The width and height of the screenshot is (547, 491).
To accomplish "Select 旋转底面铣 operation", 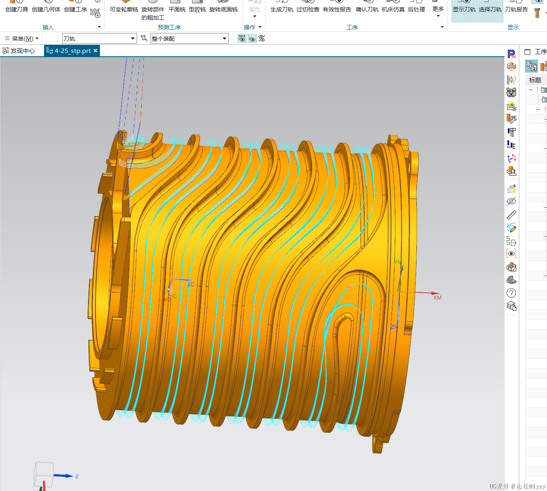I will (224, 7).
